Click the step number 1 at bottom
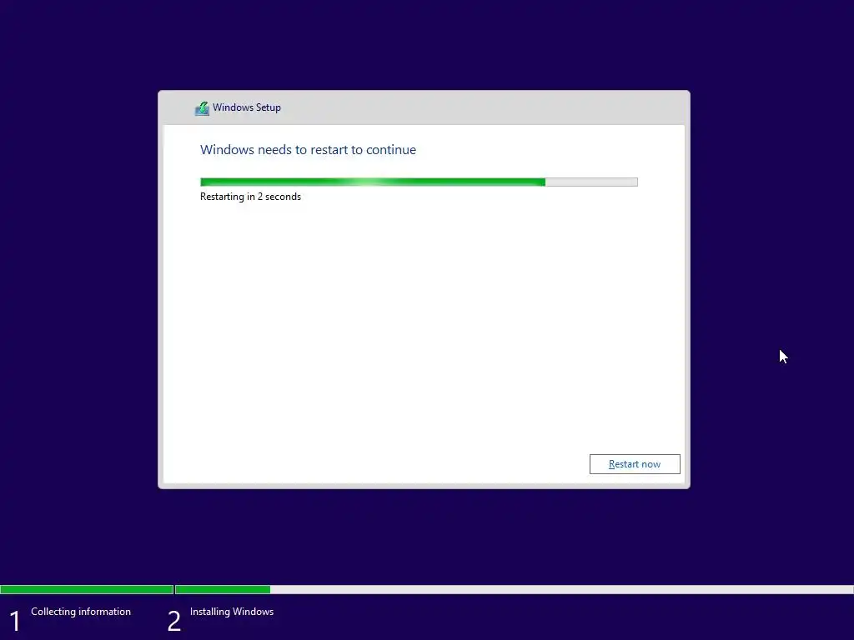The height and width of the screenshot is (640, 854). click(15, 621)
